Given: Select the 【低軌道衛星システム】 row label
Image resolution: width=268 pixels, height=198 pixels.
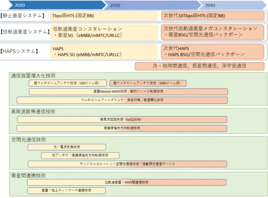Looking at the screenshot, I should coord(25,32).
